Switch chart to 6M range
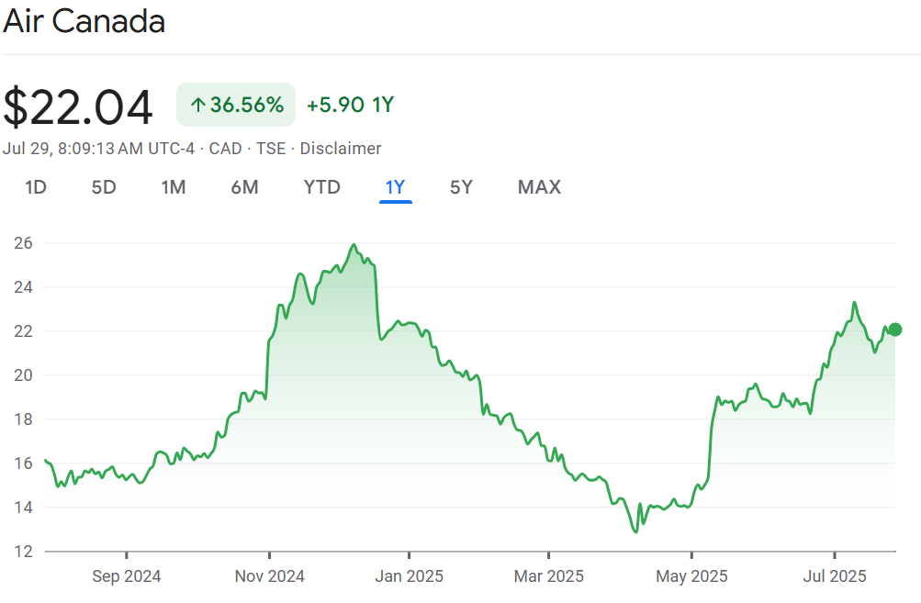The image size is (921, 603). (x=244, y=187)
